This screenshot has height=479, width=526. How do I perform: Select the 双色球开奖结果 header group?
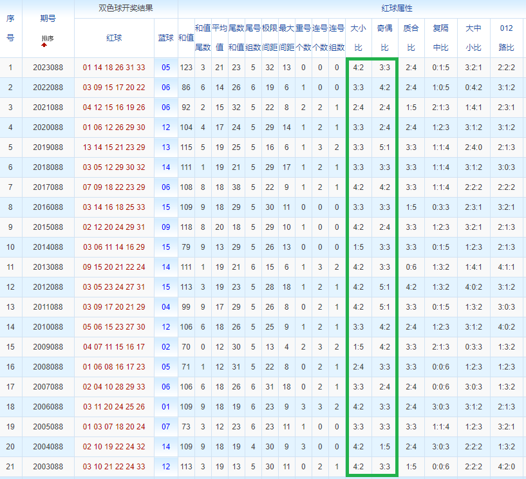[126, 8]
